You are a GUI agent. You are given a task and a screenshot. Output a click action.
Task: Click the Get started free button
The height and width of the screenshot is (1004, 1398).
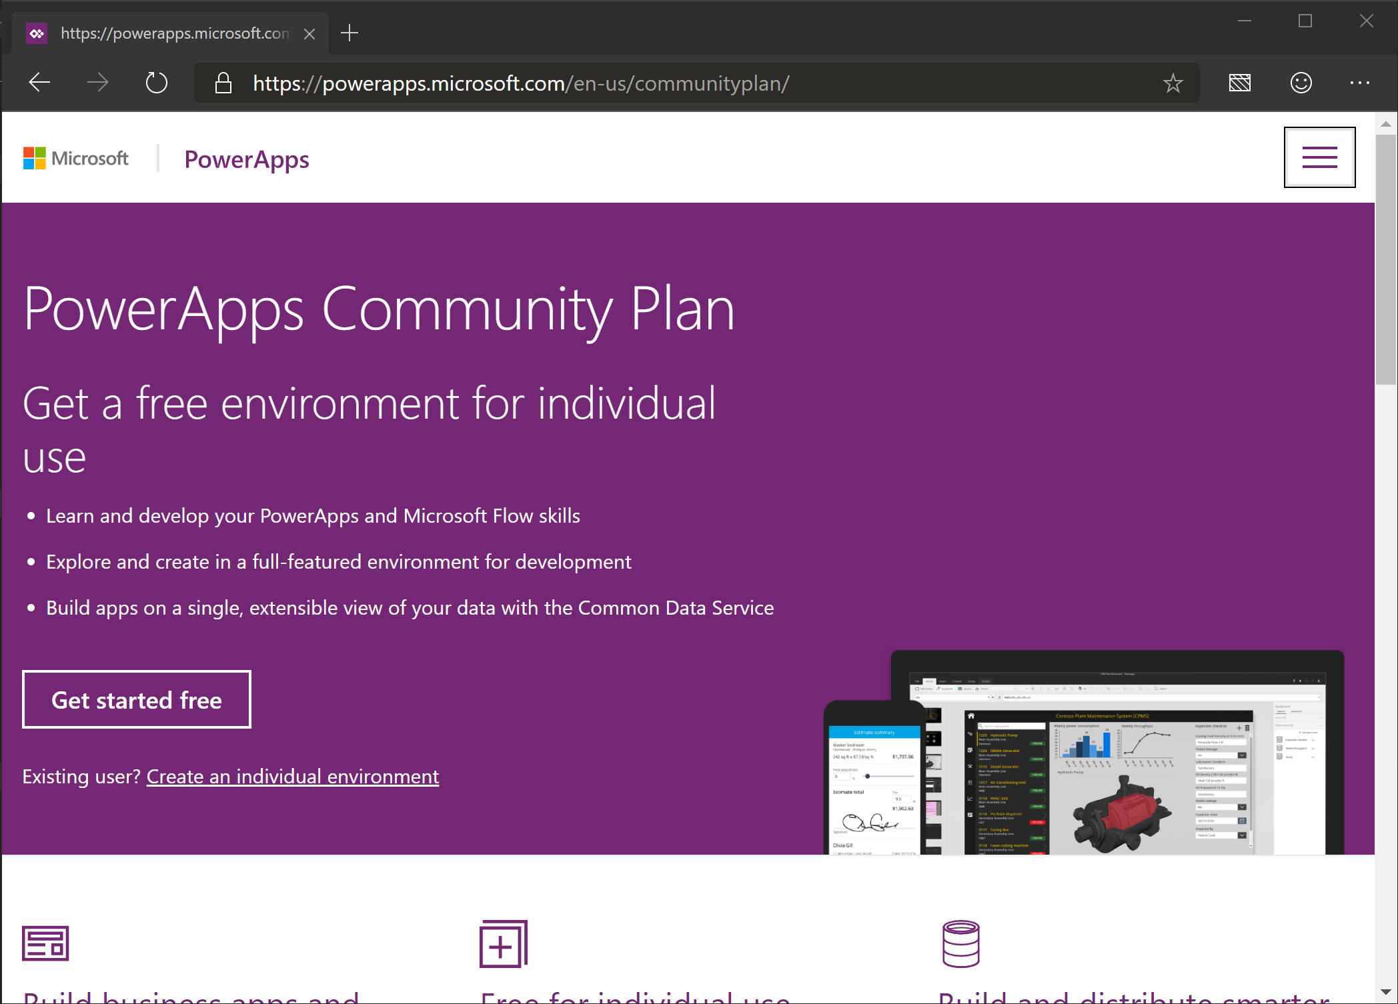coord(136,699)
